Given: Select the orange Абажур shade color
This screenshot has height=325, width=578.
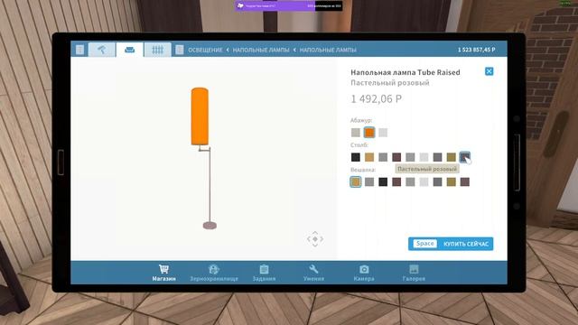Looking at the screenshot, I should point(369,133).
